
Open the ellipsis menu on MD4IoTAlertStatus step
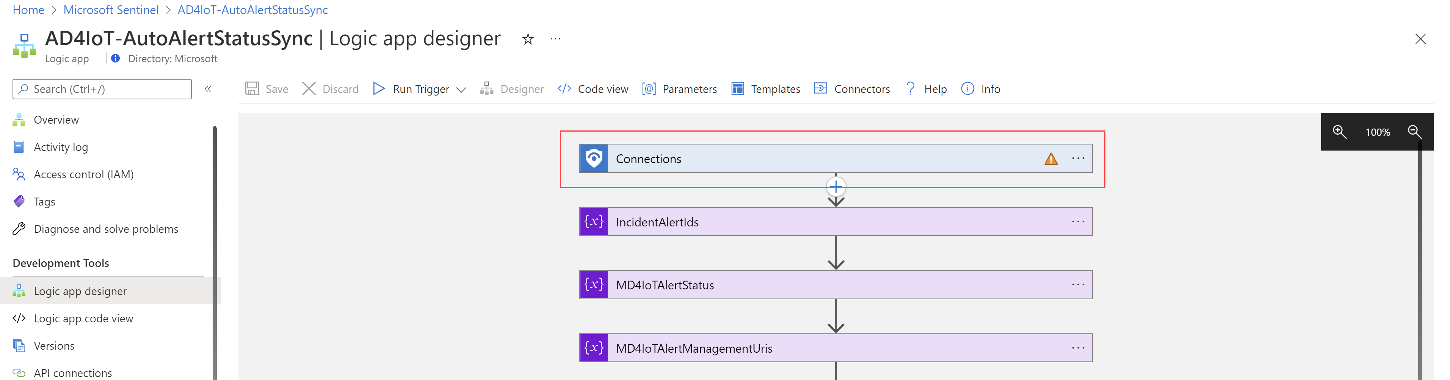tap(1078, 285)
